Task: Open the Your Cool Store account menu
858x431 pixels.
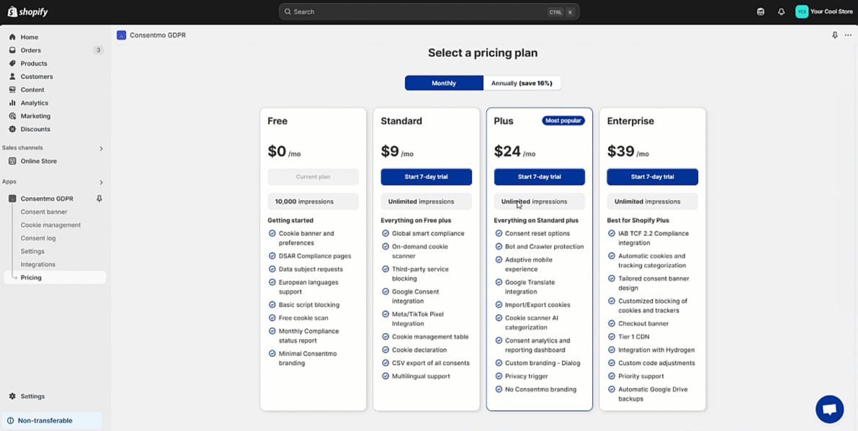Action: (x=824, y=12)
